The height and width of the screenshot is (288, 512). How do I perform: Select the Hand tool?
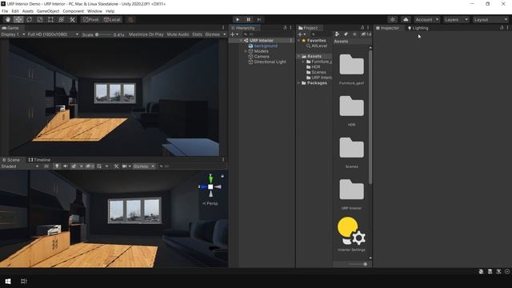(7, 19)
